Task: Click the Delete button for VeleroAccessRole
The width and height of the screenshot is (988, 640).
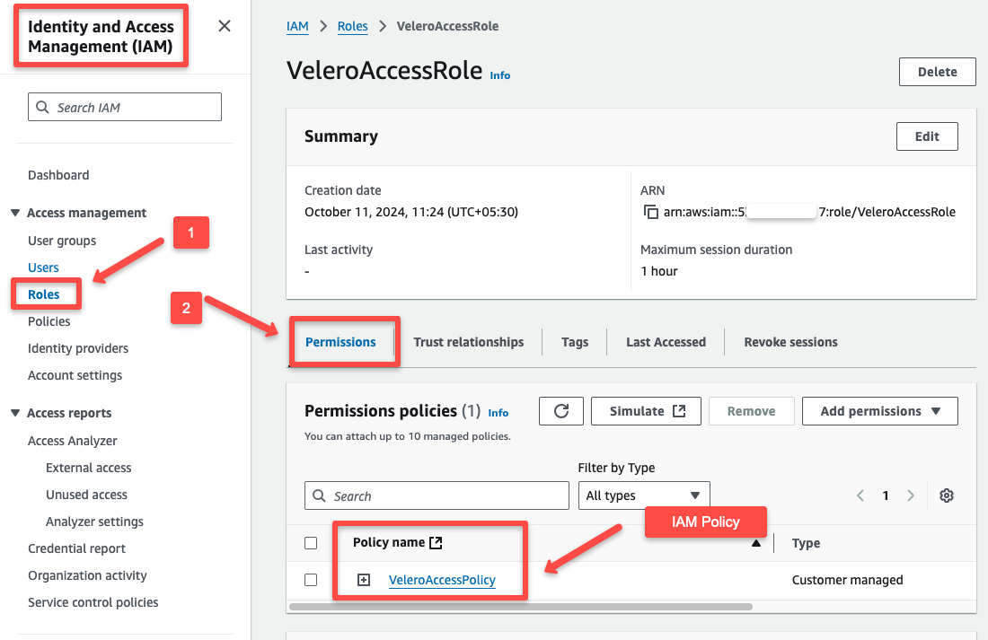Action: tap(937, 71)
